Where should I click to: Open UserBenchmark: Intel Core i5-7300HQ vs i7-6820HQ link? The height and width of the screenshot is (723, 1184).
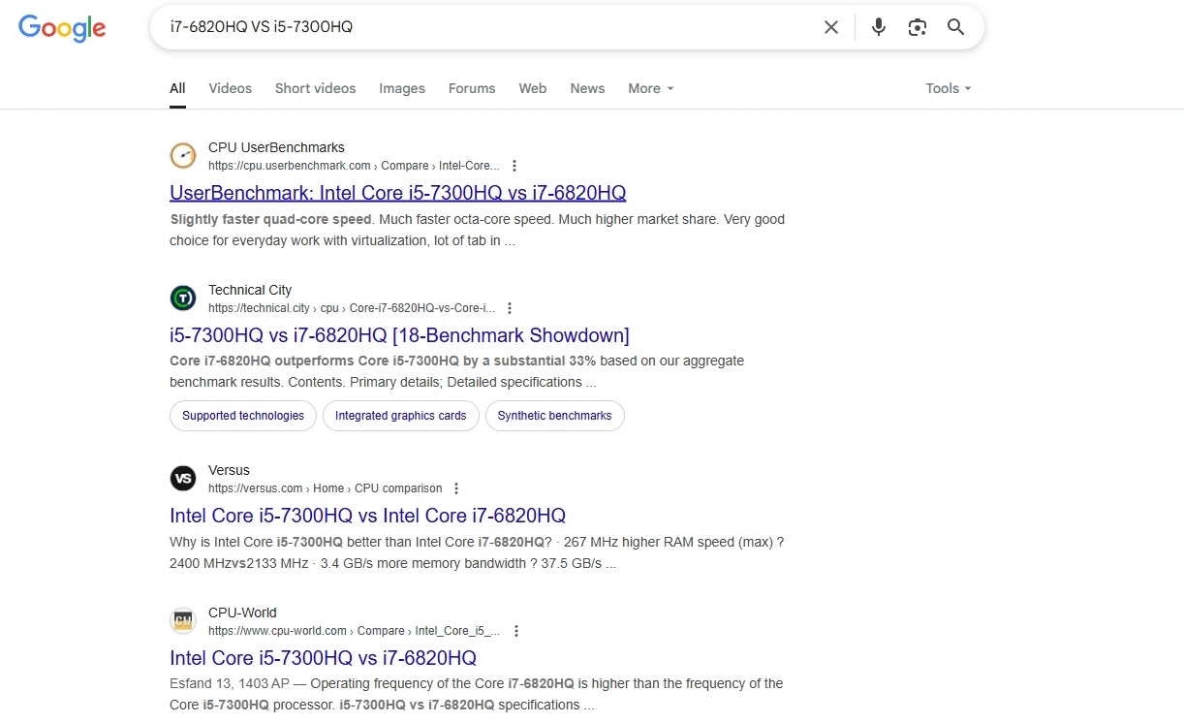click(398, 192)
